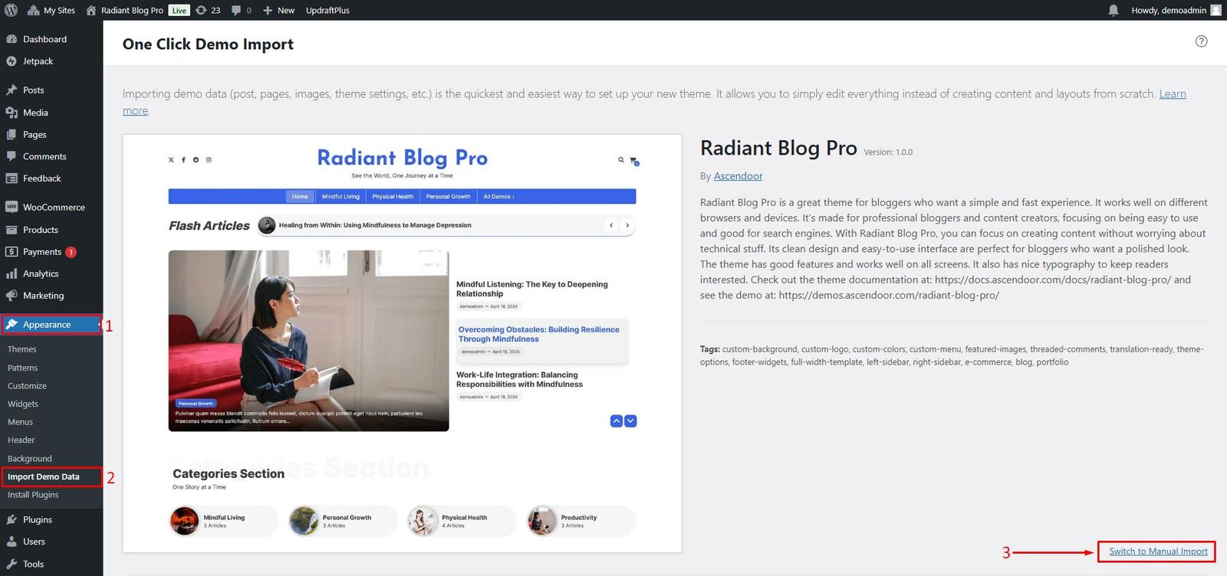This screenshot has width=1227, height=576.
Task: Click the Tools wrench icon
Action: tap(12, 564)
